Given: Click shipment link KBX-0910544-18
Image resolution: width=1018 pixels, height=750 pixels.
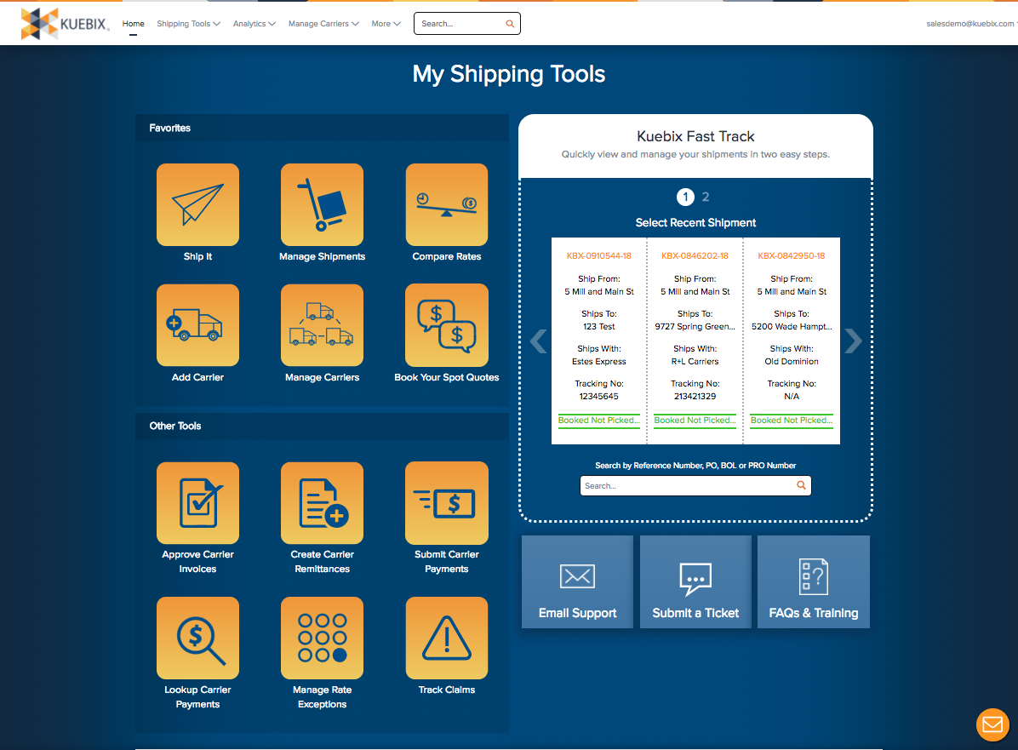Looking at the screenshot, I should (598, 255).
